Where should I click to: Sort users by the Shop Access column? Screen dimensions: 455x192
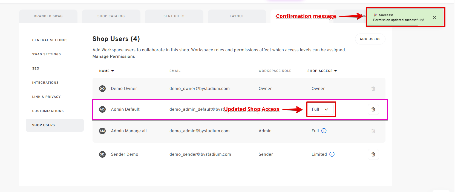point(322,71)
